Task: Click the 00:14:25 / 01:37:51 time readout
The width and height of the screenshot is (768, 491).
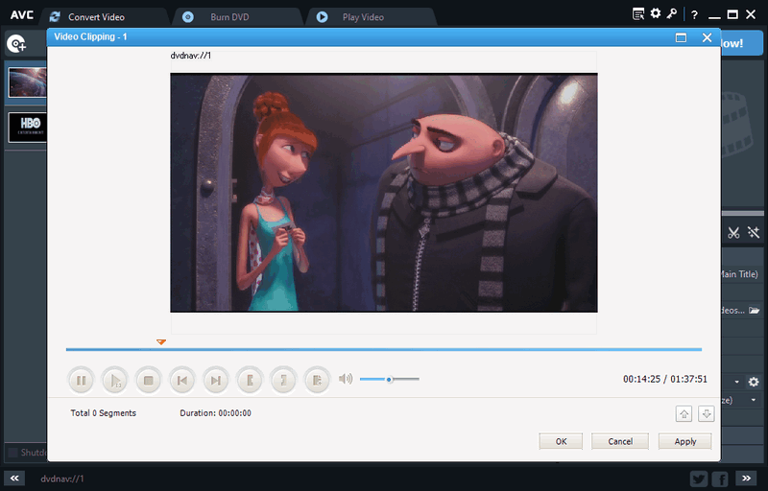Action: (664, 379)
